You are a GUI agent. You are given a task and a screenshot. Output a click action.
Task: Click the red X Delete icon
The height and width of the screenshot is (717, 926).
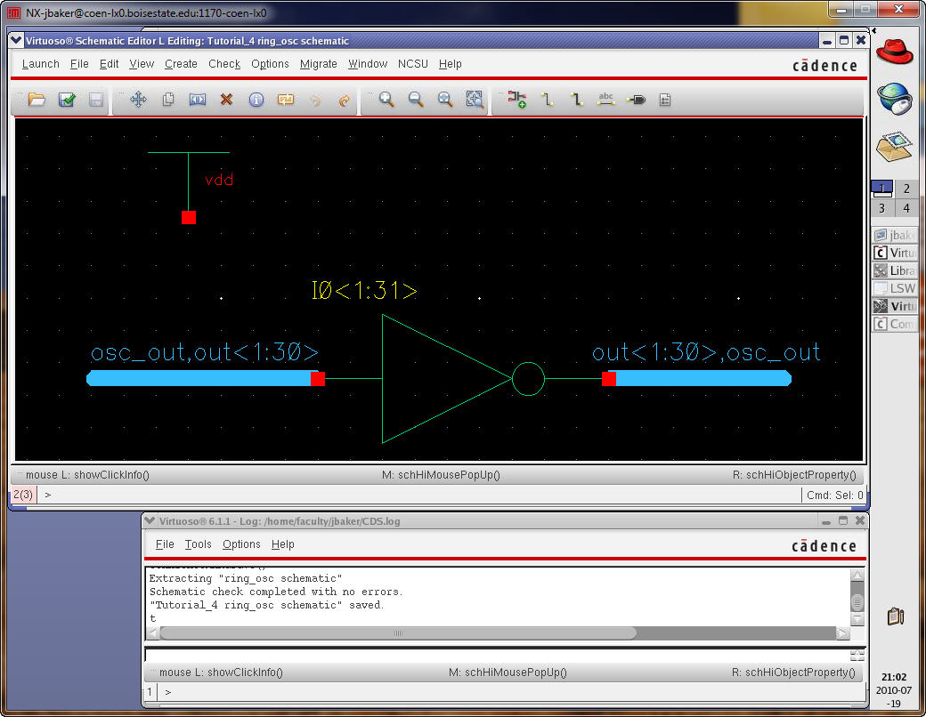pyautogui.click(x=226, y=100)
